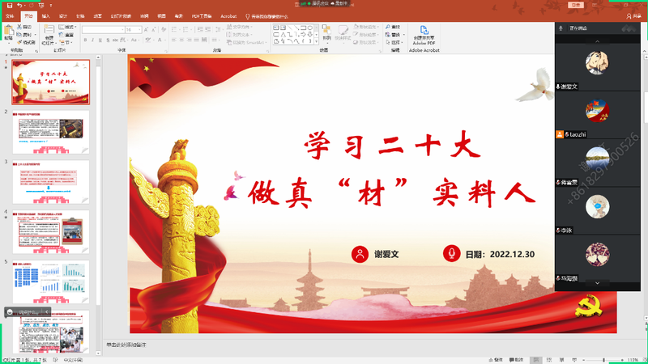Toggle Underline formatting in font group
Viewport: 648px width, 364px height.
[x=100, y=40]
